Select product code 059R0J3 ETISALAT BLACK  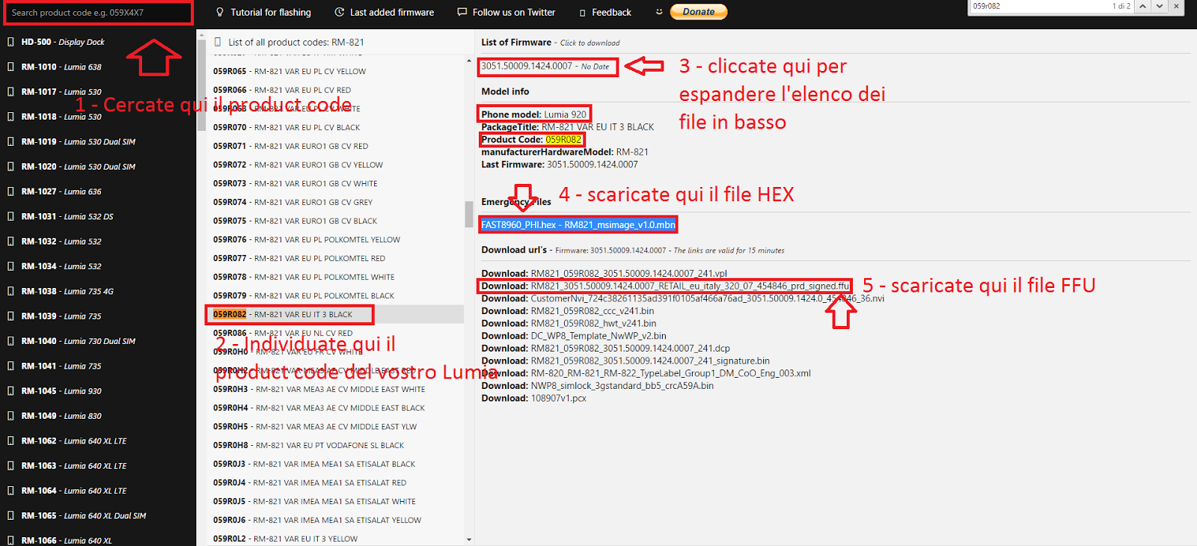click(314, 464)
